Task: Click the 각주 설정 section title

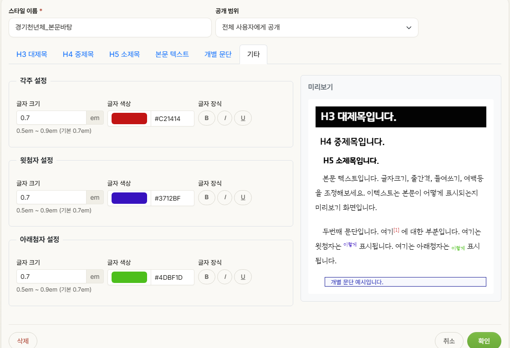Action: tap(34, 81)
